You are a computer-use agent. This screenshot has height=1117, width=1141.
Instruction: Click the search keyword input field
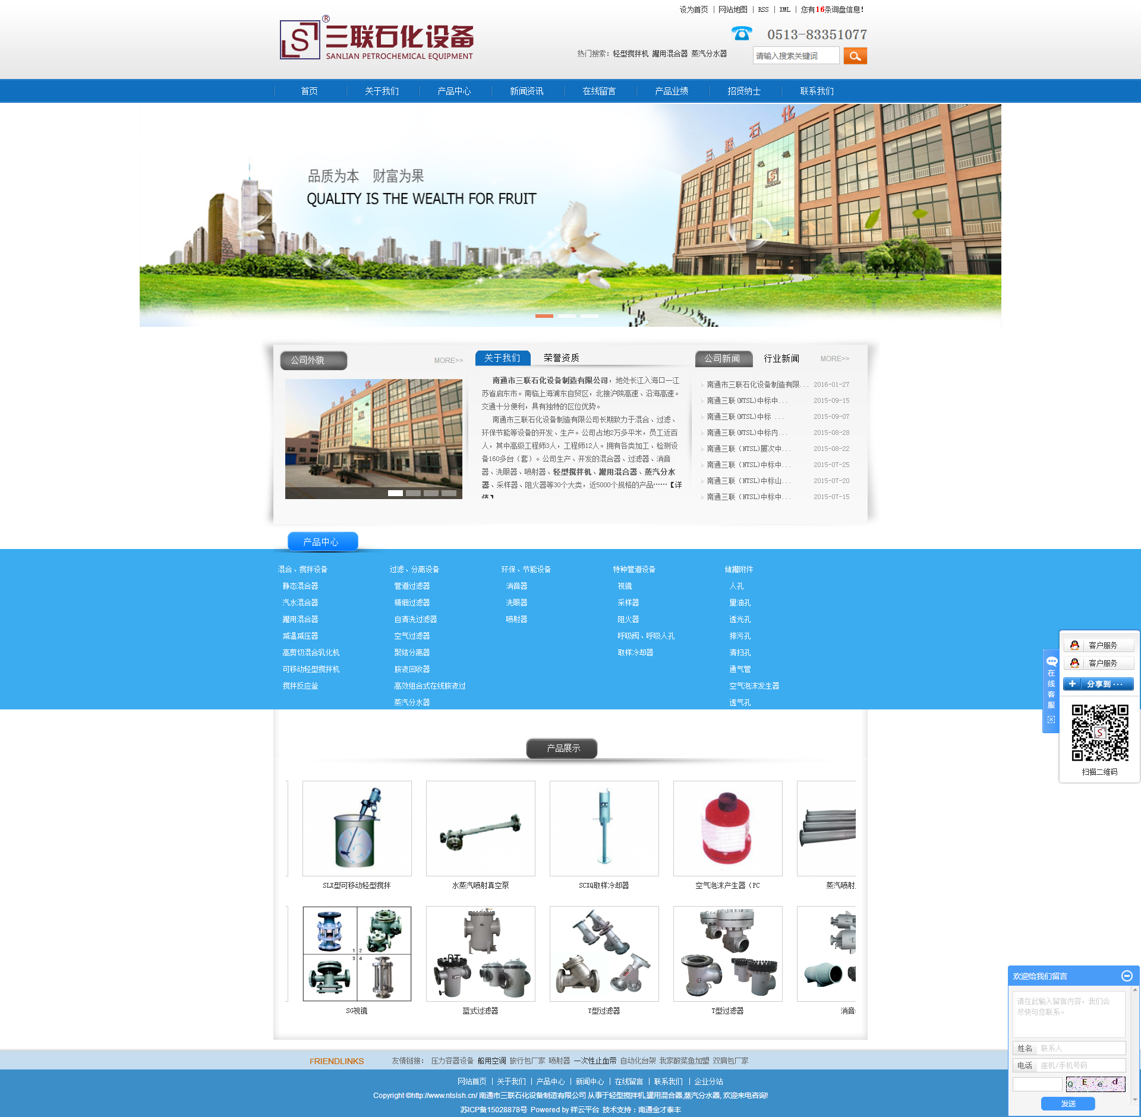(795, 56)
